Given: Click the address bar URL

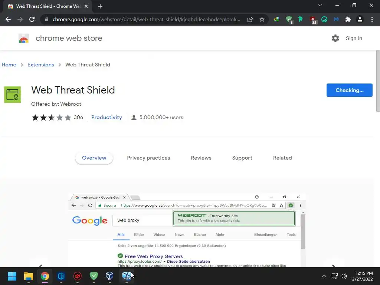Looking at the screenshot, I should [146, 19].
